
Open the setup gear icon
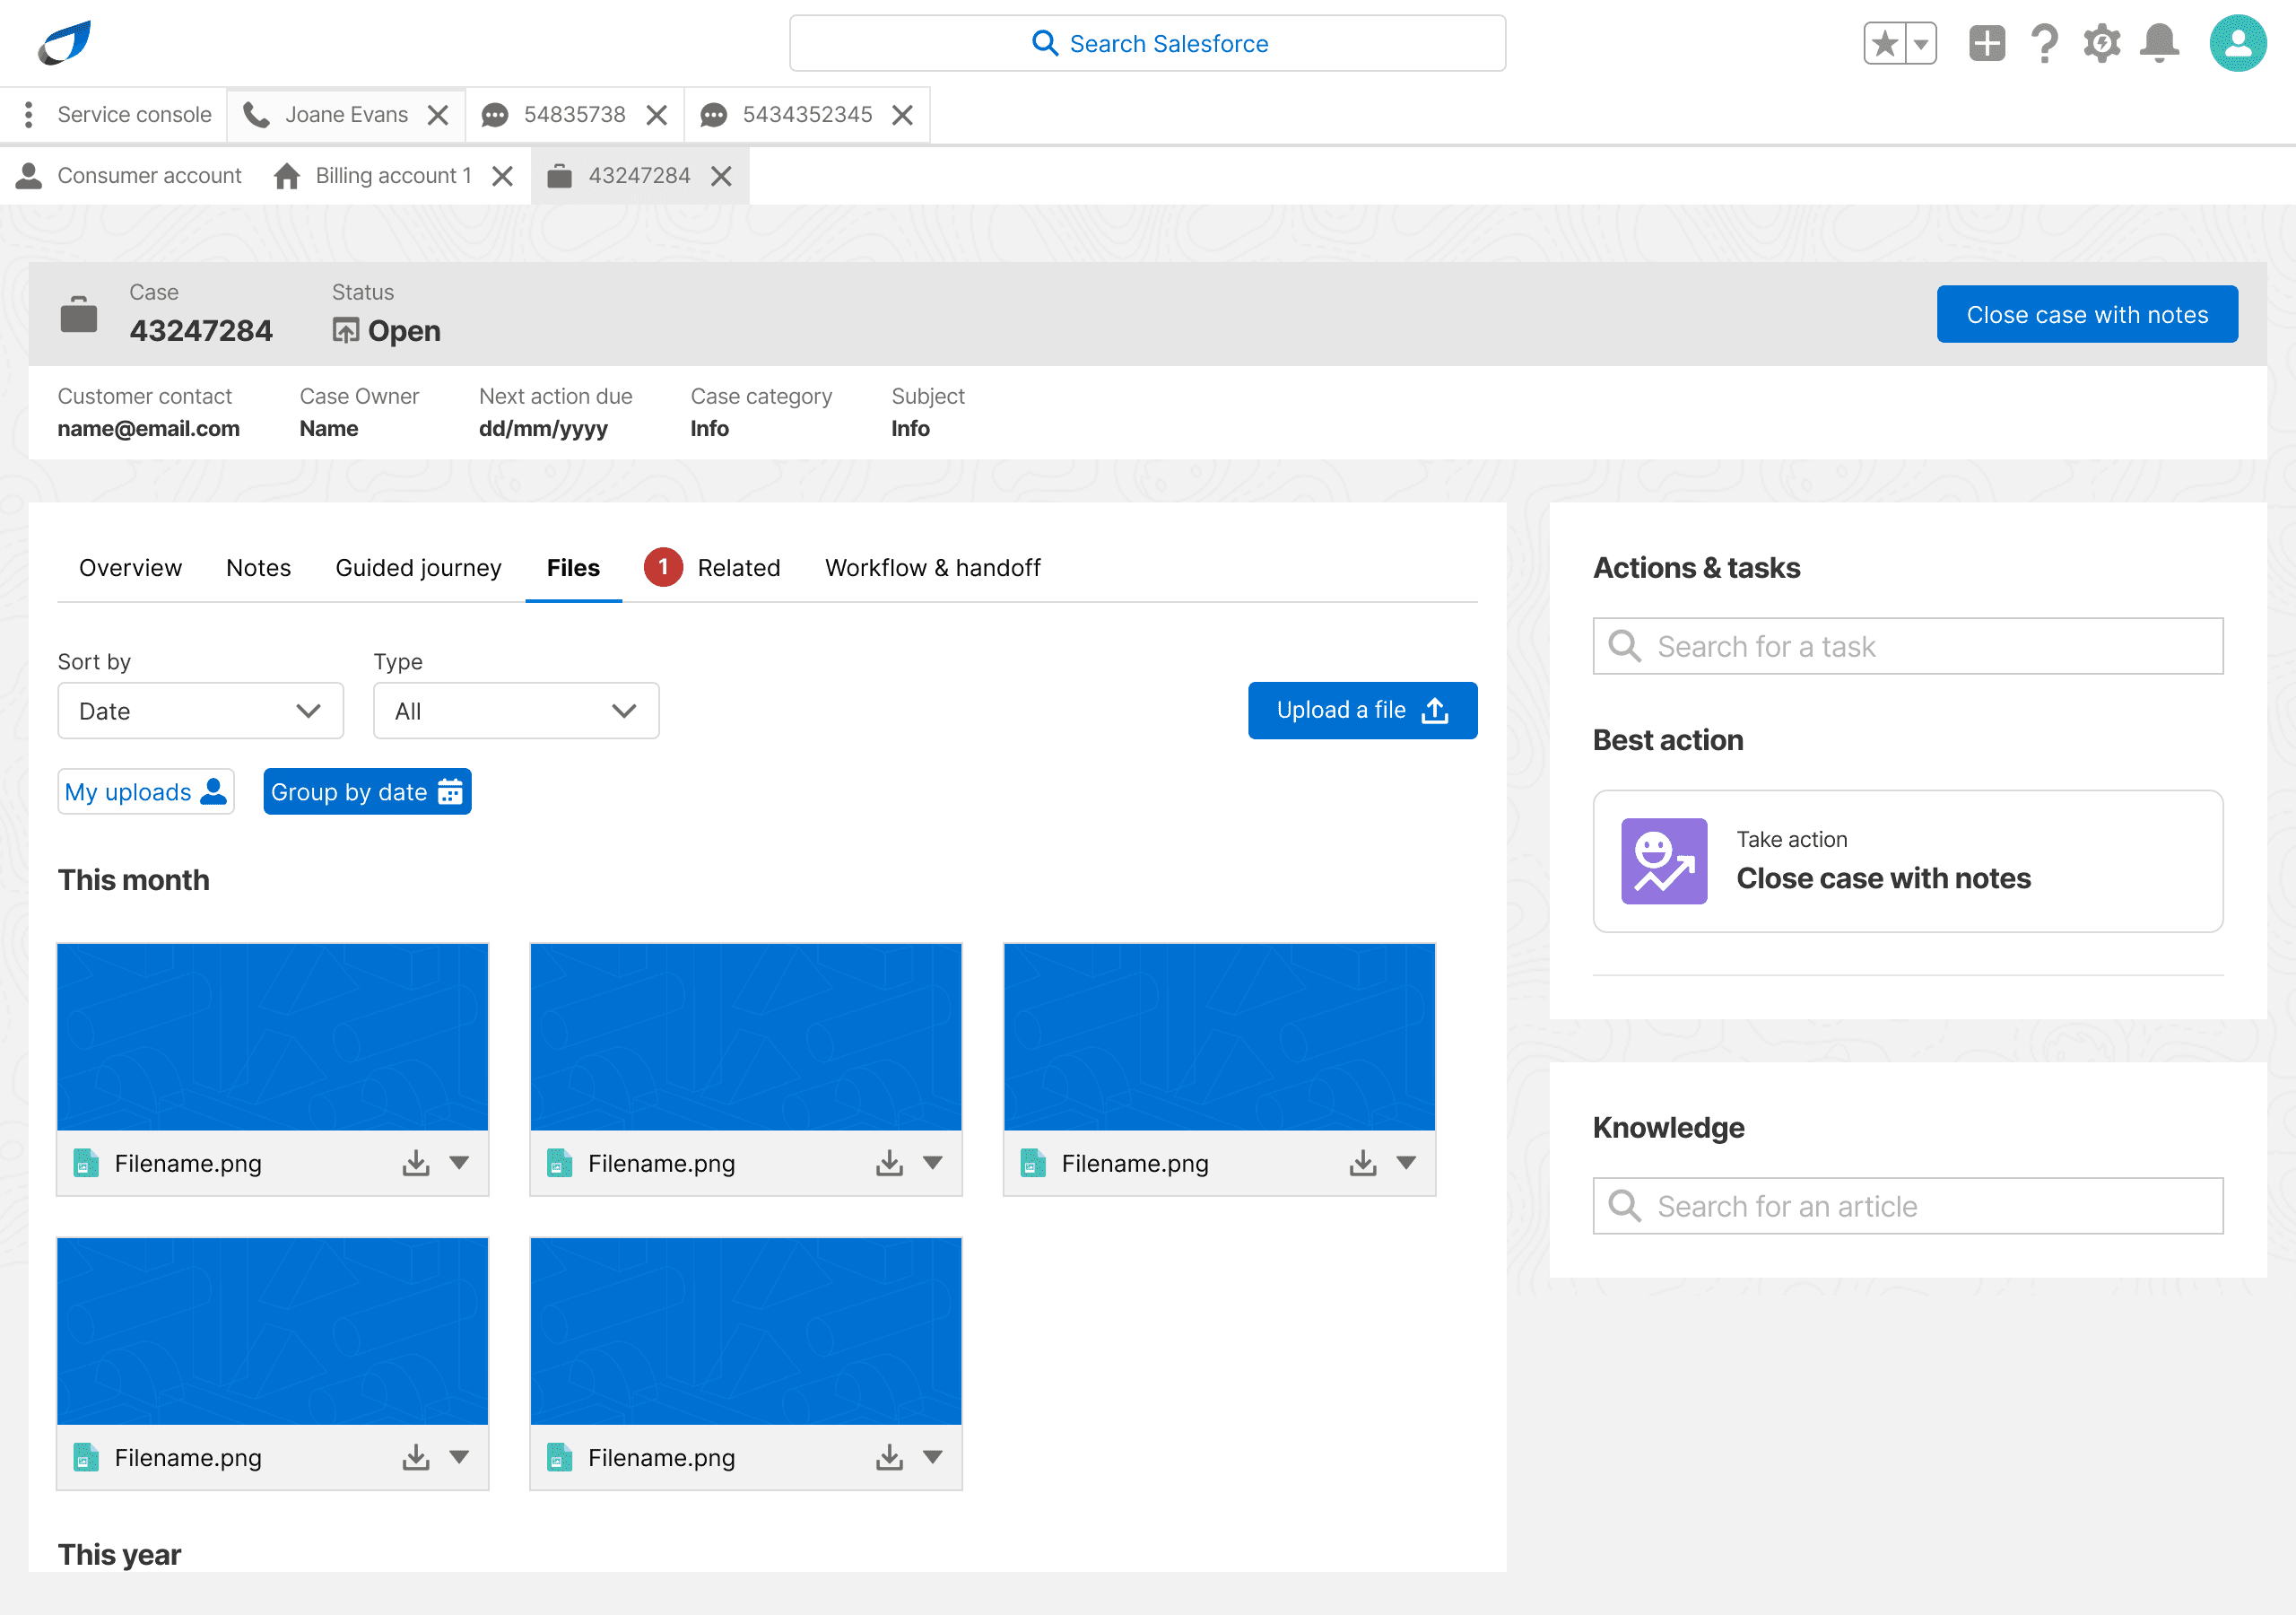click(2101, 44)
